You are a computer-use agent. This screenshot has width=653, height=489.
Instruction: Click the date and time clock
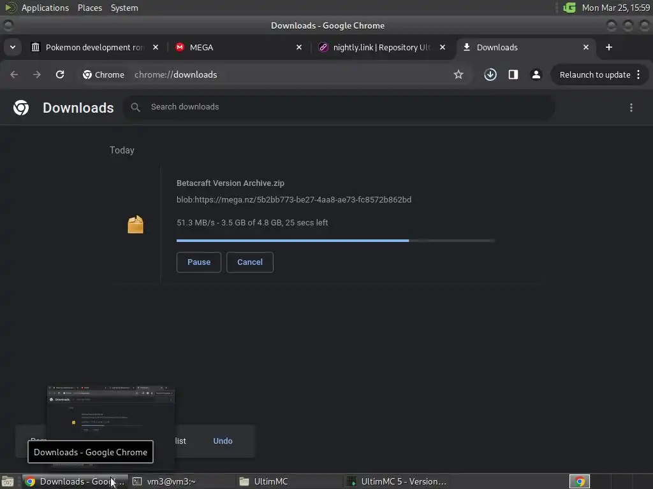point(615,8)
